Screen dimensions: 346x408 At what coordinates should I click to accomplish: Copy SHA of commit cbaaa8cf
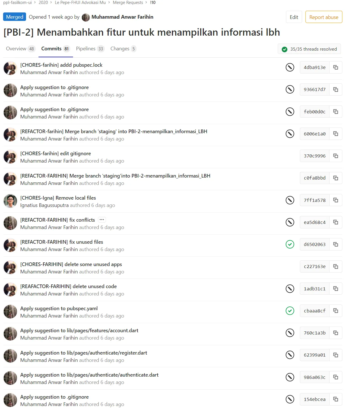click(x=336, y=310)
